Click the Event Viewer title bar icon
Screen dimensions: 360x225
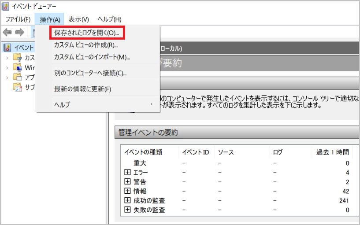coord(6,7)
